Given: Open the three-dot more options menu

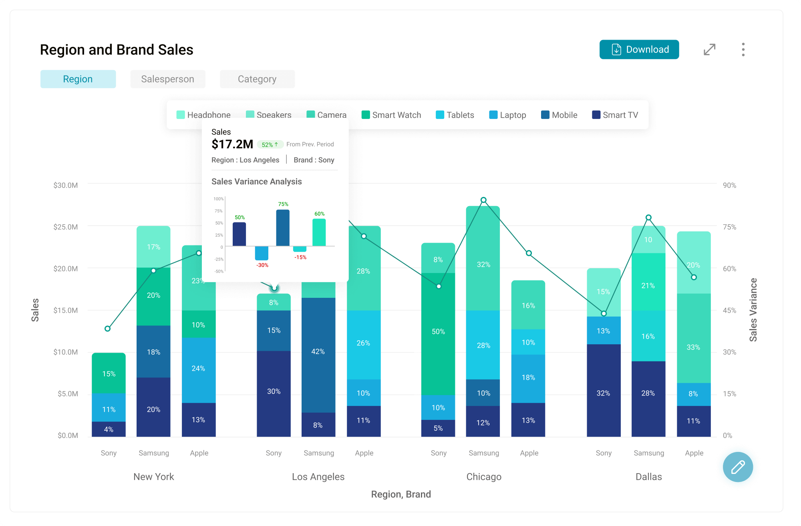Looking at the screenshot, I should [x=743, y=50].
